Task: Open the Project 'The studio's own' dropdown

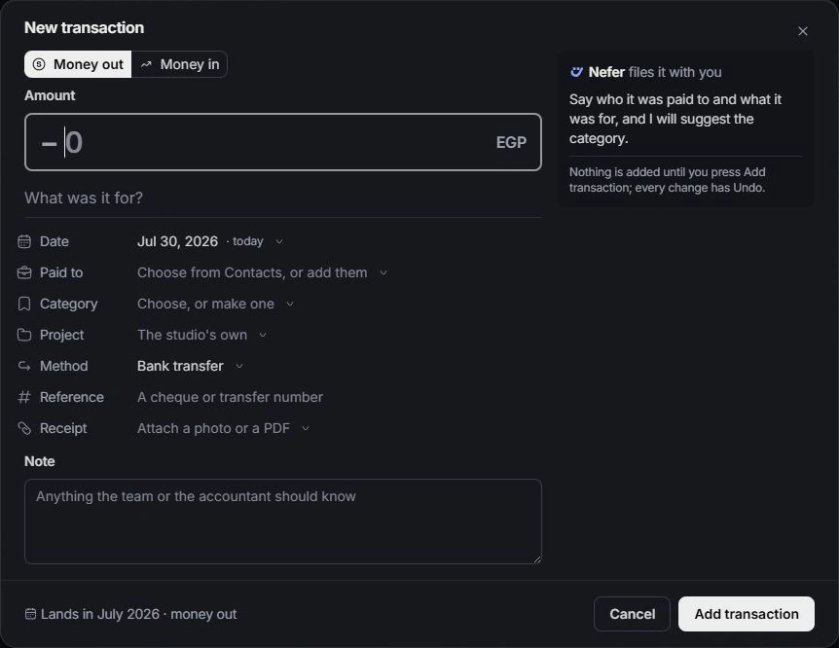Action: 201,335
